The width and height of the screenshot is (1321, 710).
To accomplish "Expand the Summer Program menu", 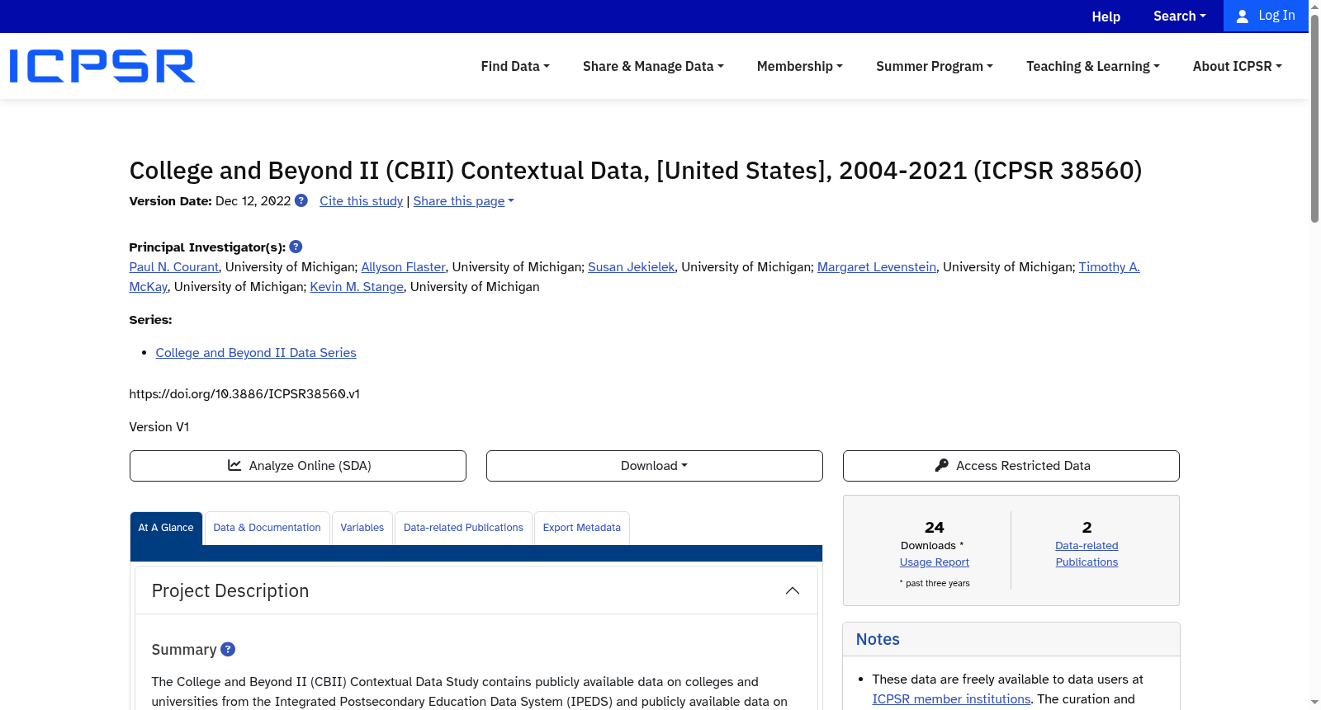I will [x=935, y=66].
